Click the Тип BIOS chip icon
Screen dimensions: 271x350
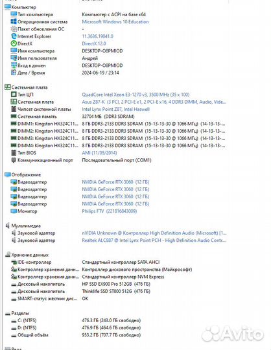point(14,153)
